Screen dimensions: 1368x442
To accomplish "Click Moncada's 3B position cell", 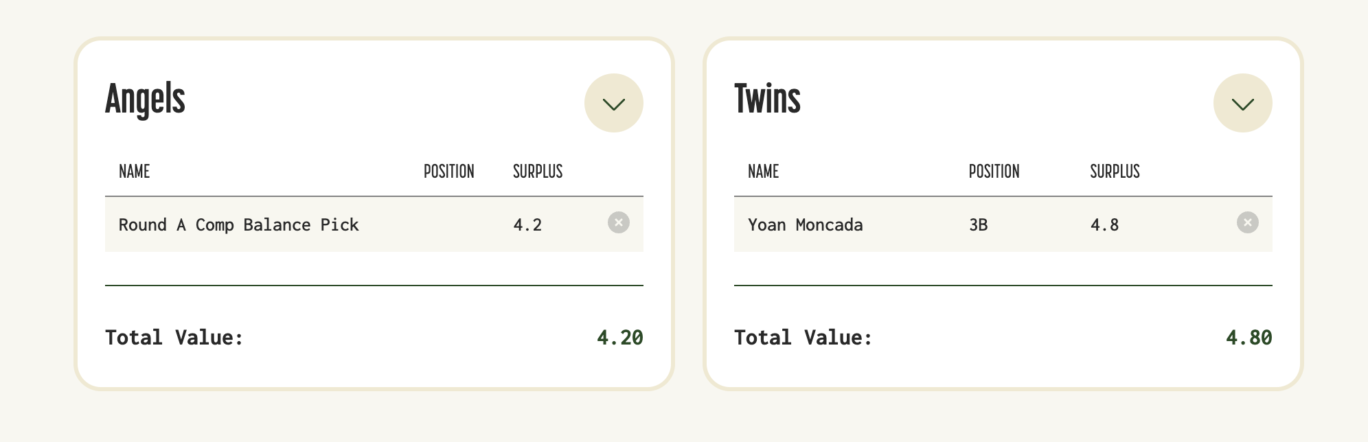I will pos(978,225).
